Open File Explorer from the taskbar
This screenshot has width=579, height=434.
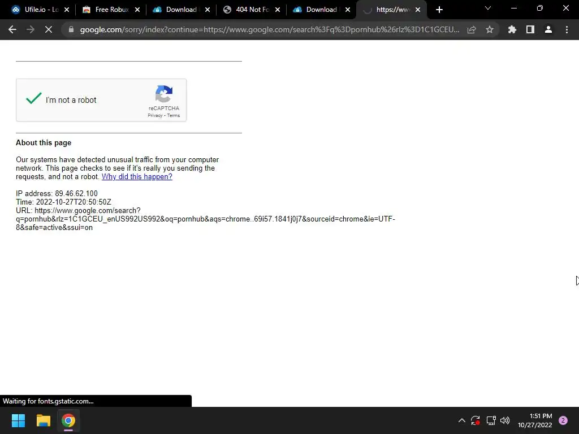pyautogui.click(x=43, y=420)
